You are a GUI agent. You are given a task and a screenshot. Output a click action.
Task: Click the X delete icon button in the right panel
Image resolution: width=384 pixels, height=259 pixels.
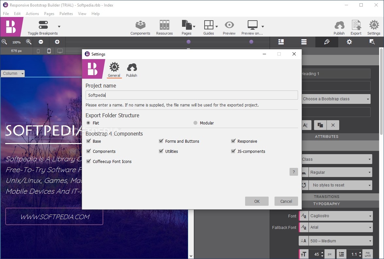333,125
